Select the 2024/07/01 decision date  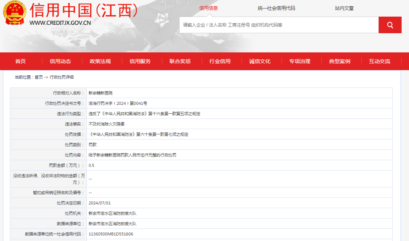click(100, 203)
